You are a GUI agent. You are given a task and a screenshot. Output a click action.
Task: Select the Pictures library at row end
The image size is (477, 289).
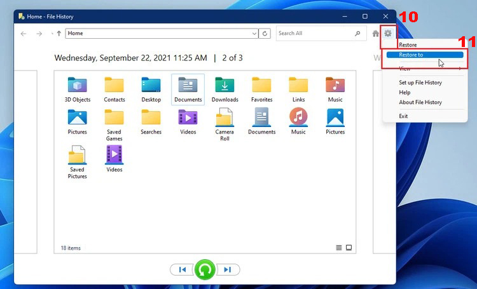pos(335,121)
